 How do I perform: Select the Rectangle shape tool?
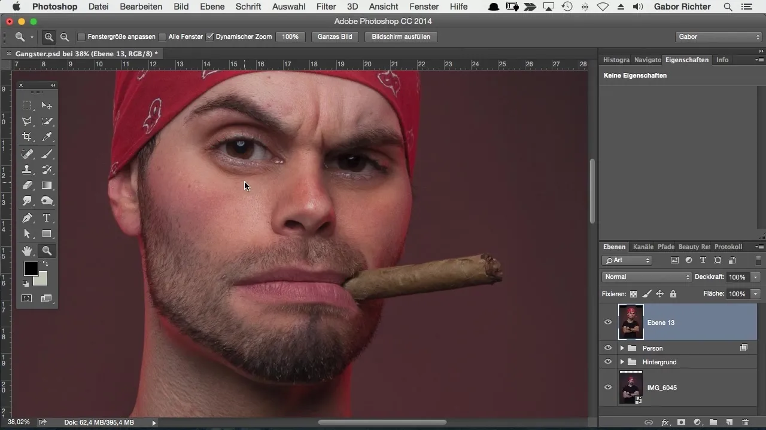47,234
